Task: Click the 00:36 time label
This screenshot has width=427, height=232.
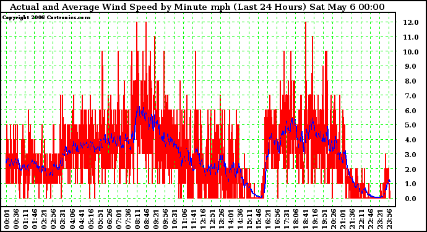Action: click(x=16, y=219)
